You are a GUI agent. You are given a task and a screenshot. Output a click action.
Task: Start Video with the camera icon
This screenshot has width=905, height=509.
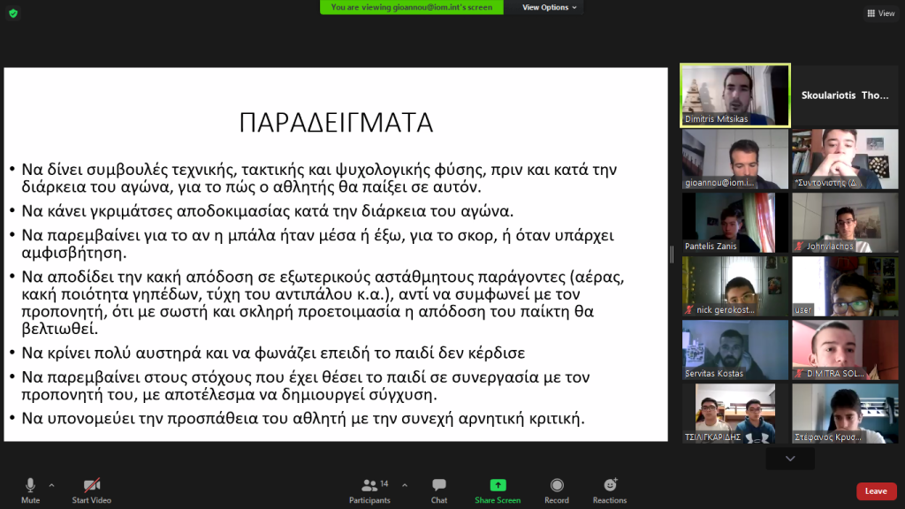[92, 489]
